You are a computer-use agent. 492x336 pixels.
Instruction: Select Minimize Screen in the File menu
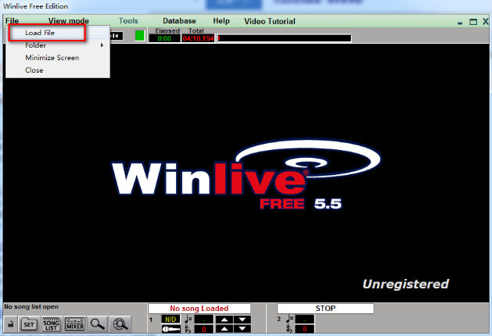coord(58,58)
